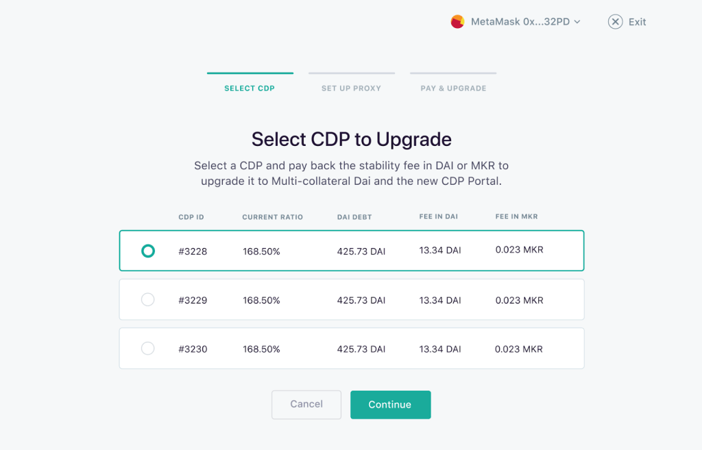Select radio button for CDP #3228
The width and height of the screenshot is (702, 450).
click(148, 251)
